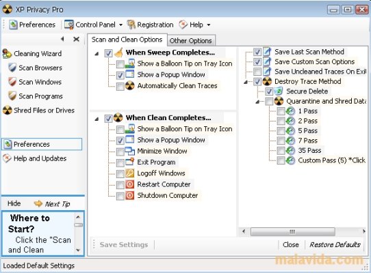This screenshot has width=371, height=273.
Task: Uncheck Save Custom Scan Options
Action: point(257,62)
